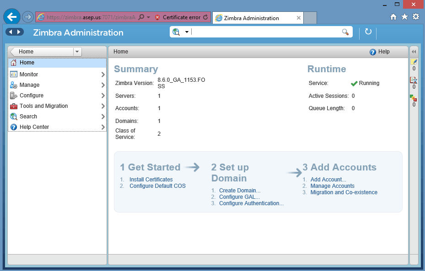The width and height of the screenshot is (425, 271).
Task: Click the Zimbra search type globe icon
Action: pos(176,32)
